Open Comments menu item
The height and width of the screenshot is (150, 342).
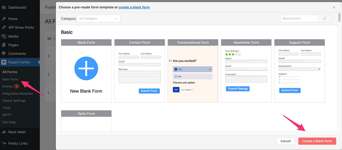tap(17, 54)
